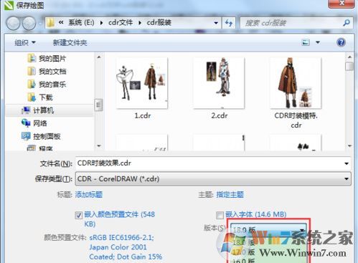Expand the address bar history dropdown
This screenshot has height=263, width=358.
click(216, 23)
